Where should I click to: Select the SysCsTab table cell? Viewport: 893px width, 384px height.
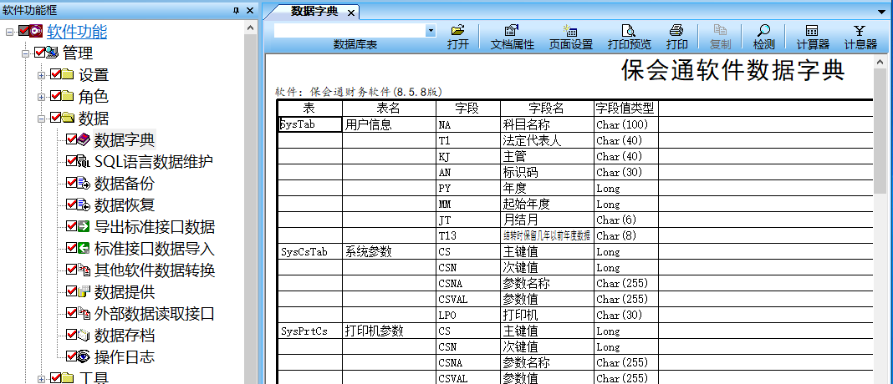tap(310, 252)
